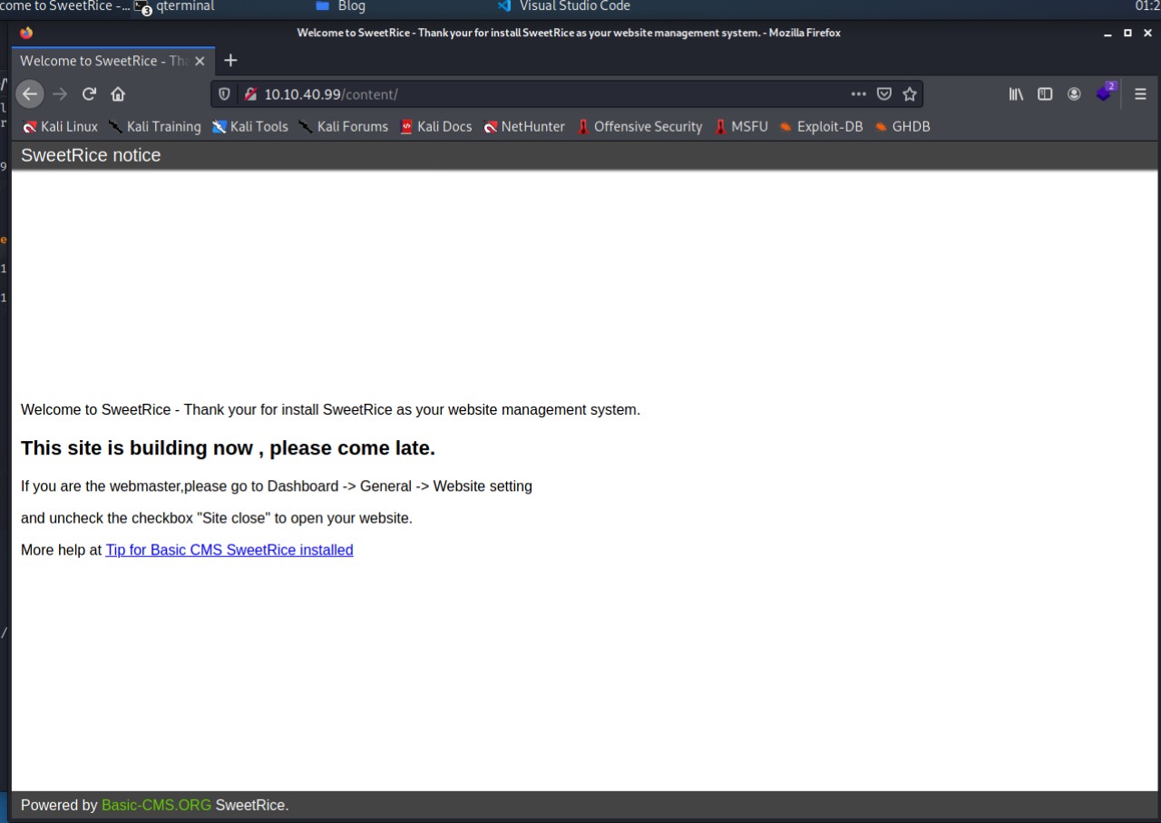Open a new browser tab
Image resolution: width=1161 pixels, height=823 pixels.
(x=230, y=61)
